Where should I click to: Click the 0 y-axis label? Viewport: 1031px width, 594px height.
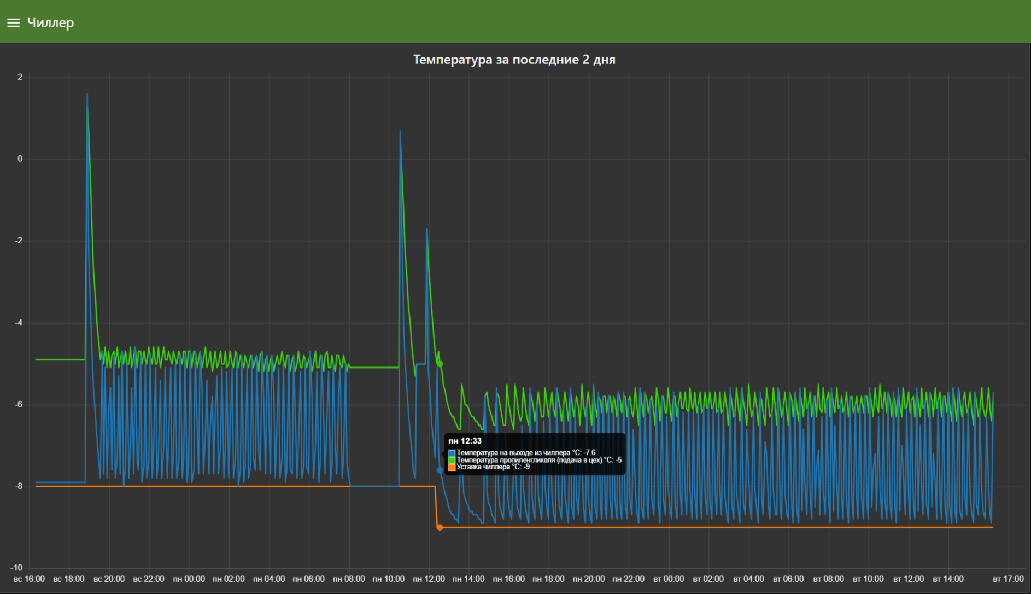click(x=20, y=159)
